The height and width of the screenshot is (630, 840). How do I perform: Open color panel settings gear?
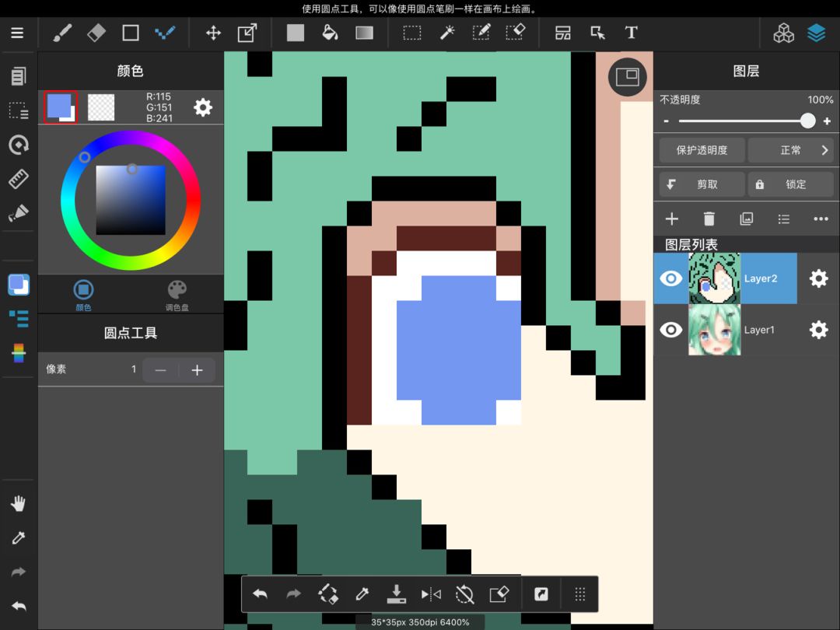pos(202,107)
